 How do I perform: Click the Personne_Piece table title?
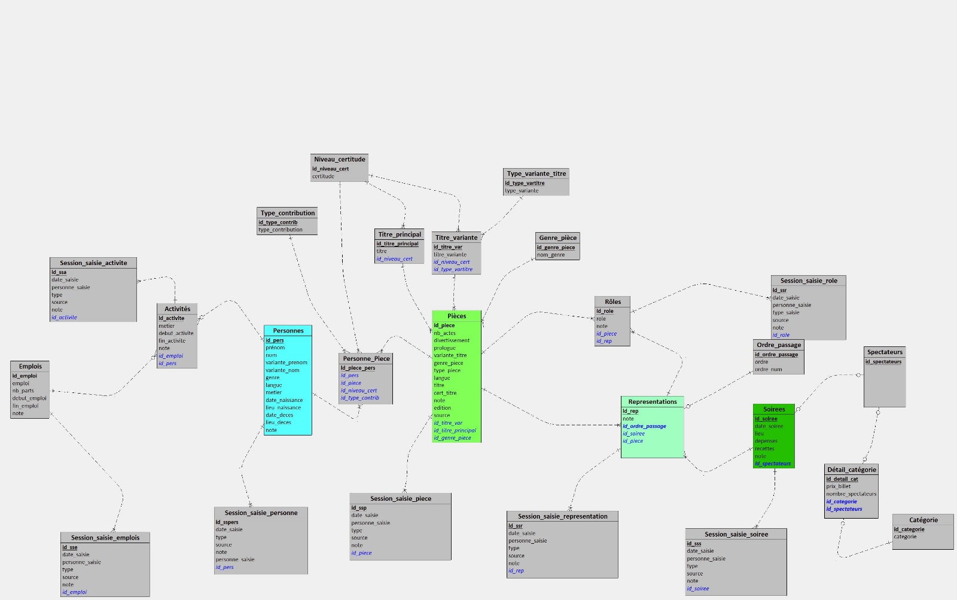[x=365, y=359]
